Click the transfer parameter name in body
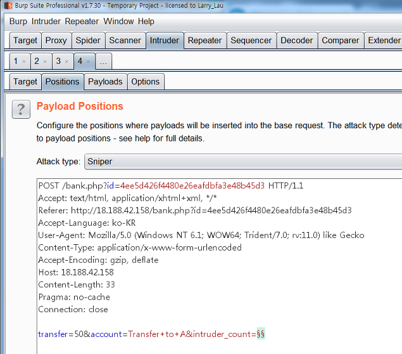This screenshot has width=402, height=354. pyautogui.click(x=53, y=334)
